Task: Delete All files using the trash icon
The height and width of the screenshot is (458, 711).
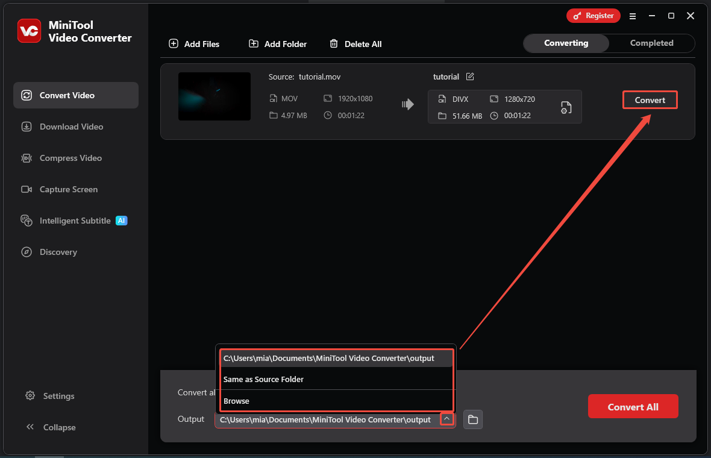Action: pyautogui.click(x=334, y=43)
